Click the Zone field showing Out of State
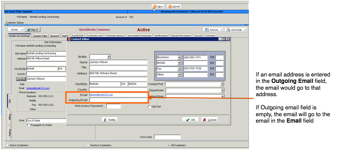This screenshot has width=339, height=151. click(x=46, y=121)
